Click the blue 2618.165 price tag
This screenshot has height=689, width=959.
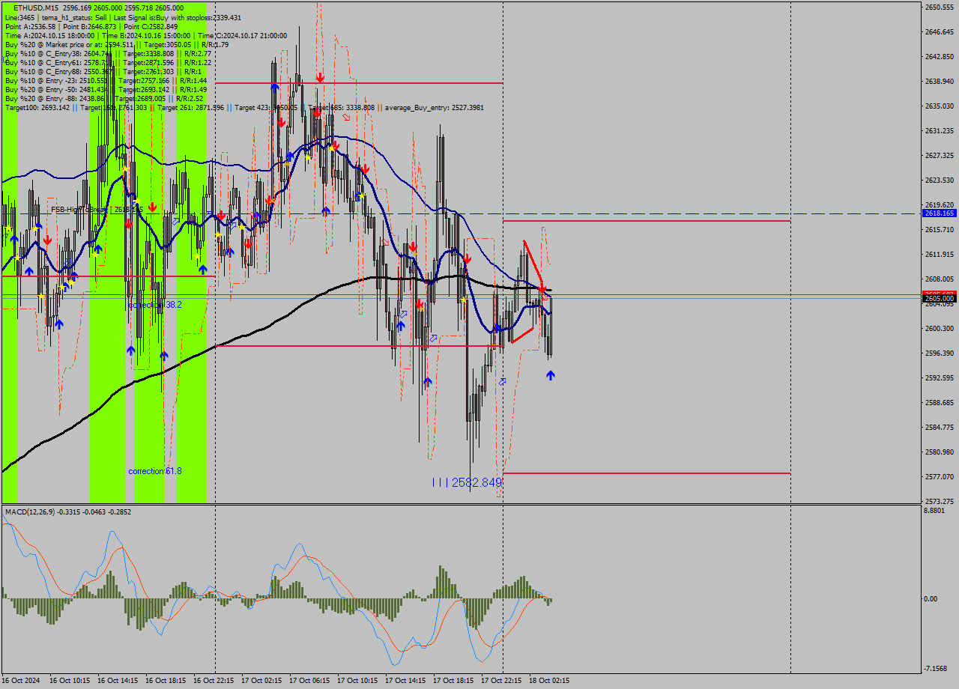[x=940, y=213]
